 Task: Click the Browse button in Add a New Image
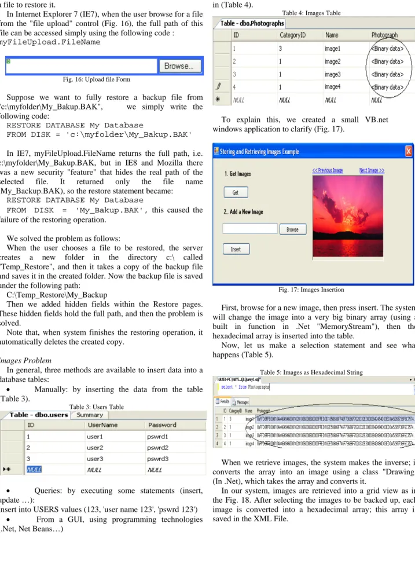pyautogui.click(x=293, y=229)
